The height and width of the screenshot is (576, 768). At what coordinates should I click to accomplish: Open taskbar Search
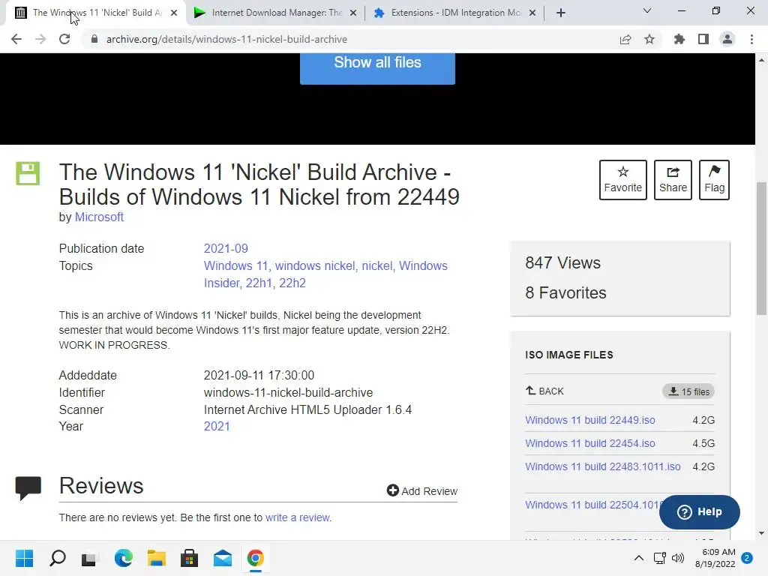(57, 558)
